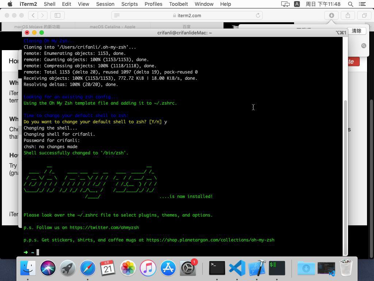Show Safari Reader view icon in address bar
The width and height of the screenshot is (374, 281).
pos(117,15)
